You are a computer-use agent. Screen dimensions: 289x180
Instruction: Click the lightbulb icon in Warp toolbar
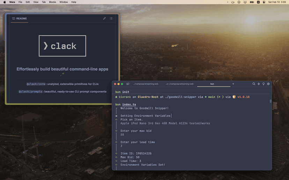[264, 84]
